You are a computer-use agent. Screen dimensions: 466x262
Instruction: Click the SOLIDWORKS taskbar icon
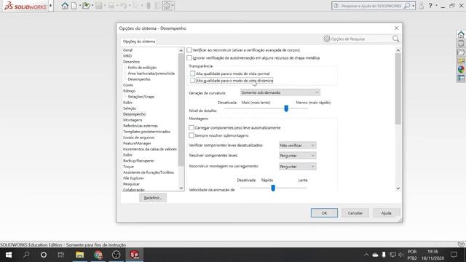[134, 255]
